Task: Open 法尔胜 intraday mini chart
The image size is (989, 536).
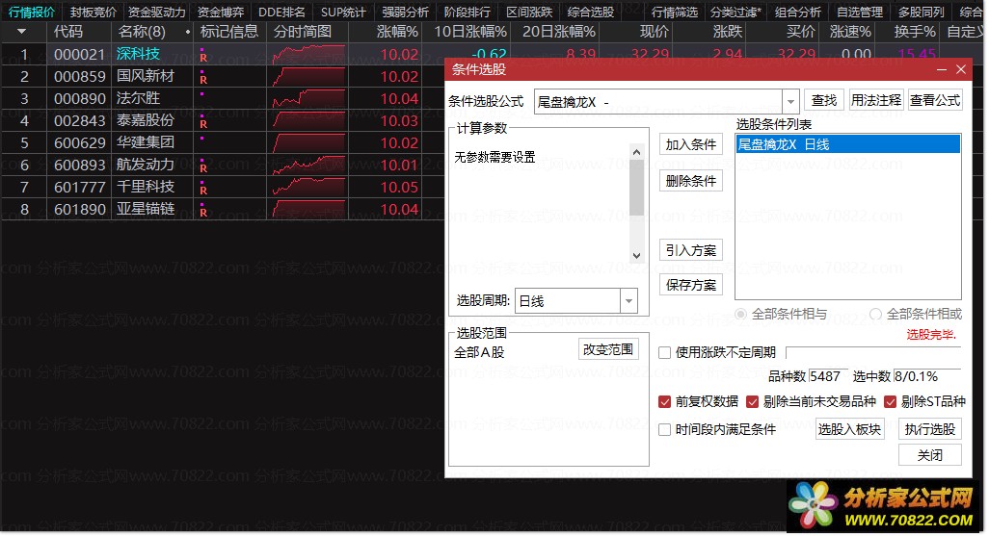Action: [x=308, y=99]
